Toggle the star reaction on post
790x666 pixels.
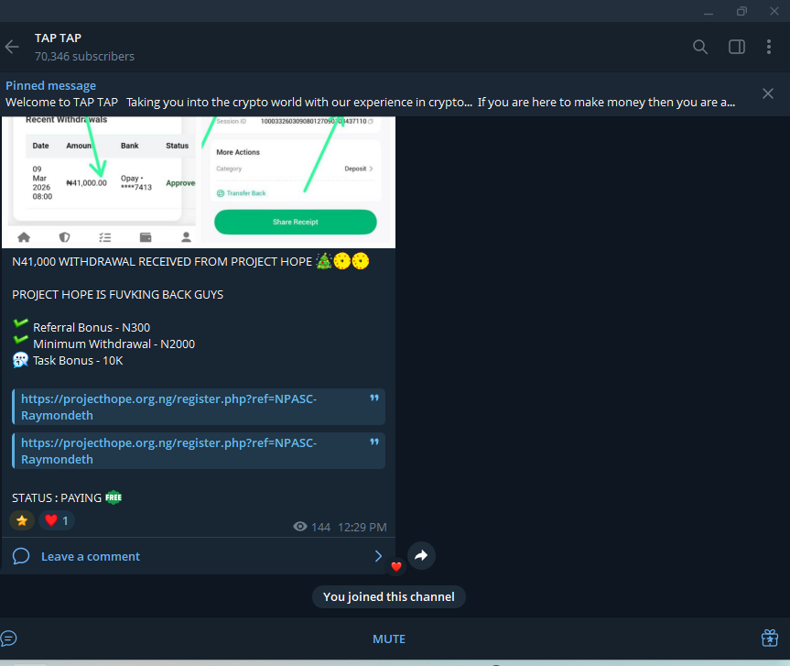(x=22, y=520)
